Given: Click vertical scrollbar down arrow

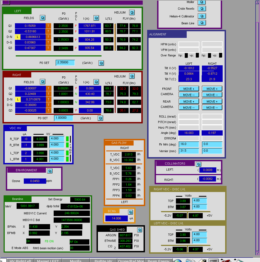Looking at the screenshot, I should [257, 253].
